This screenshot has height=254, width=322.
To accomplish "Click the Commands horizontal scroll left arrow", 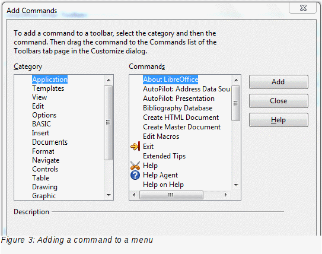I will pos(134,195).
